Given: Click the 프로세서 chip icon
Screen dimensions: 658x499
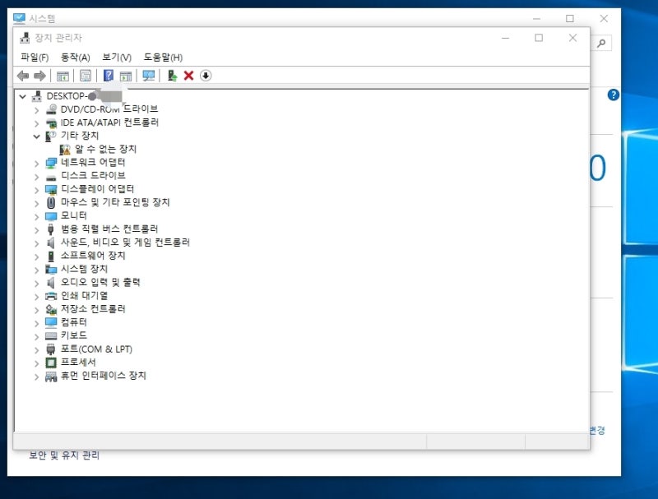Looking at the screenshot, I should coord(51,363).
